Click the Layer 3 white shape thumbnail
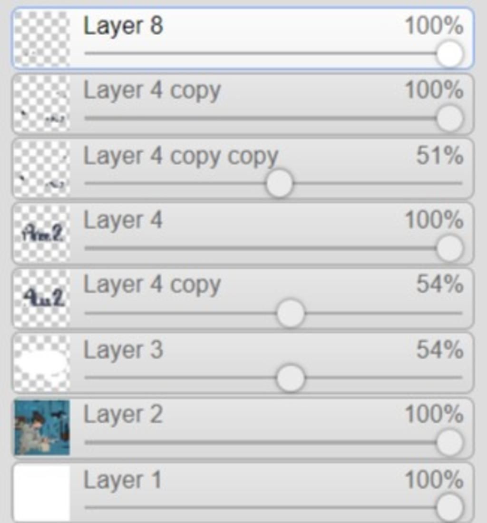Image resolution: width=487 pixels, height=523 pixels. pos(42,363)
